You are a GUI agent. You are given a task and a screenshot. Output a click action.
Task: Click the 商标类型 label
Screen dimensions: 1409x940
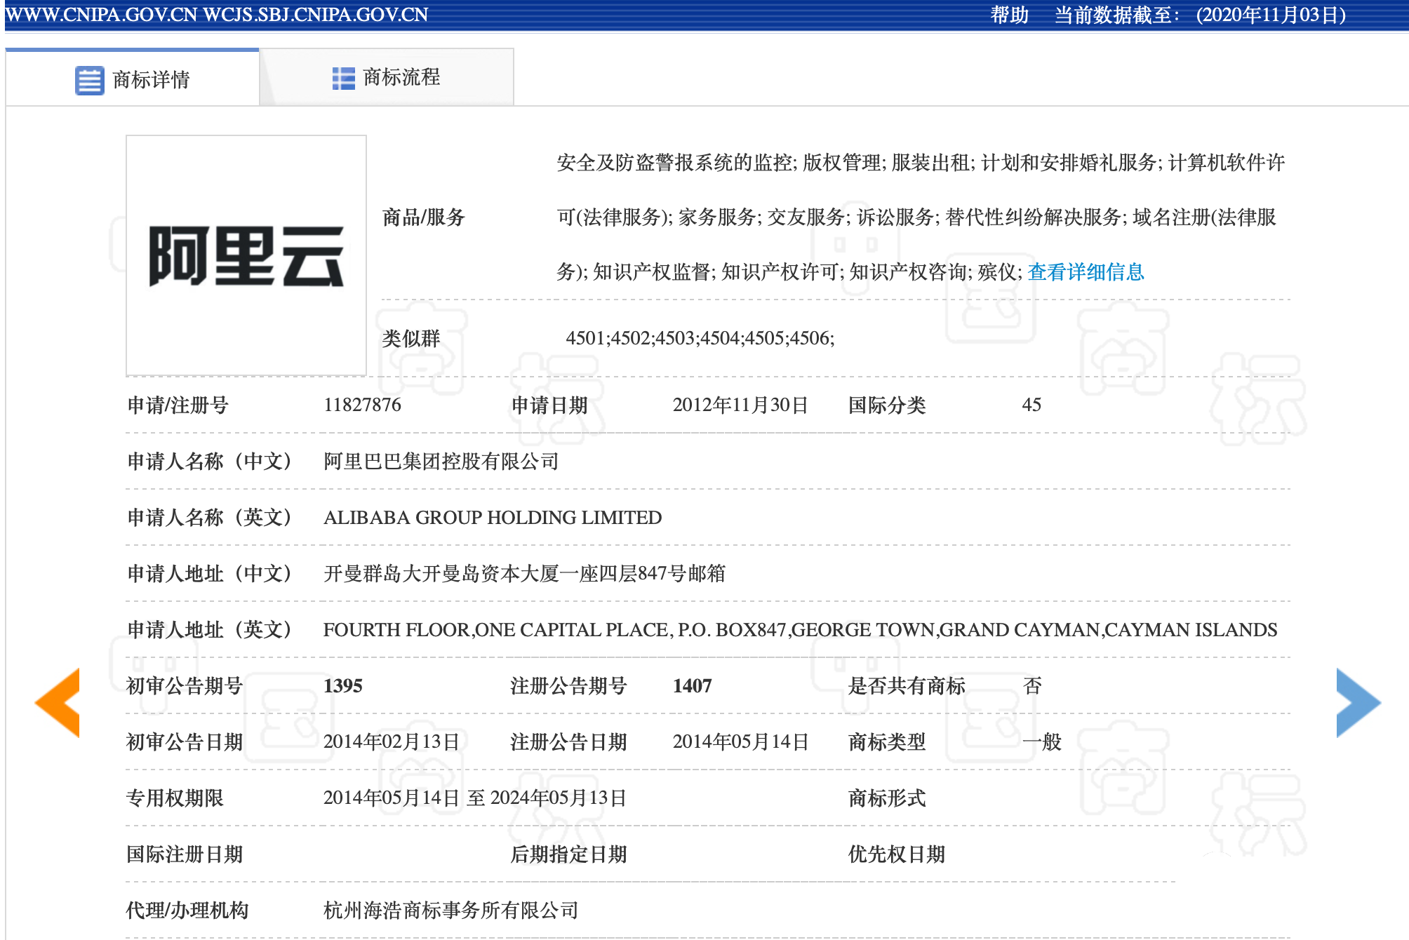887,741
